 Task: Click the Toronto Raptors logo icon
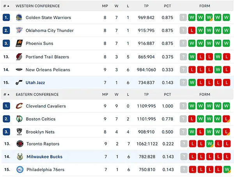[x=20, y=144]
